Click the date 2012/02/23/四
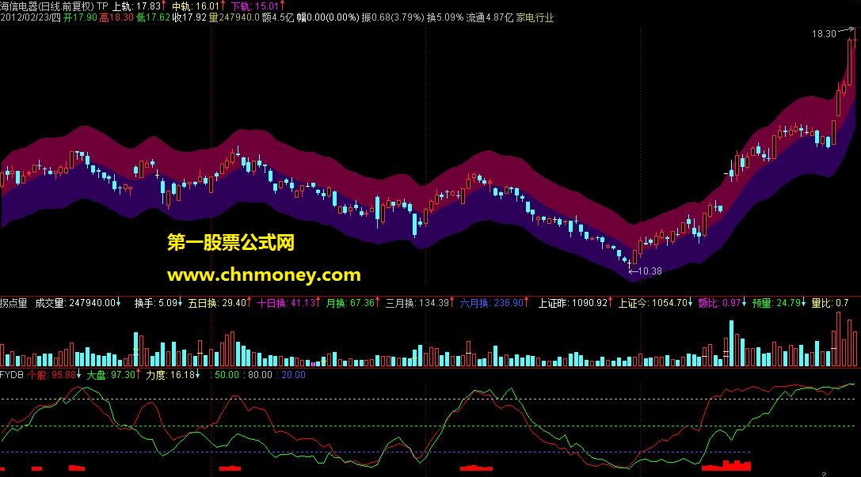Image resolution: width=861 pixels, height=477 pixels. click(31, 17)
